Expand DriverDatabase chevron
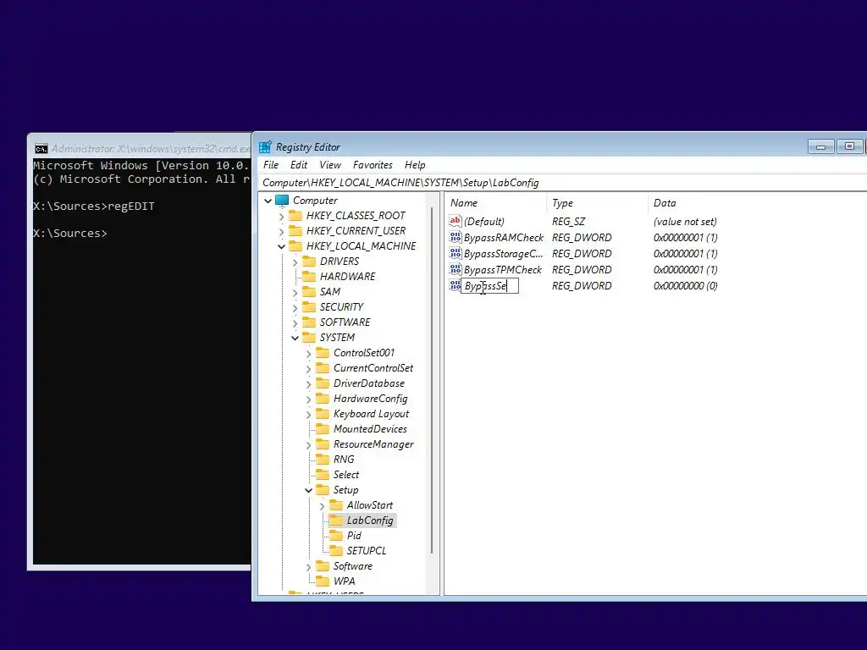The image size is (867, 650). (308, 383)
